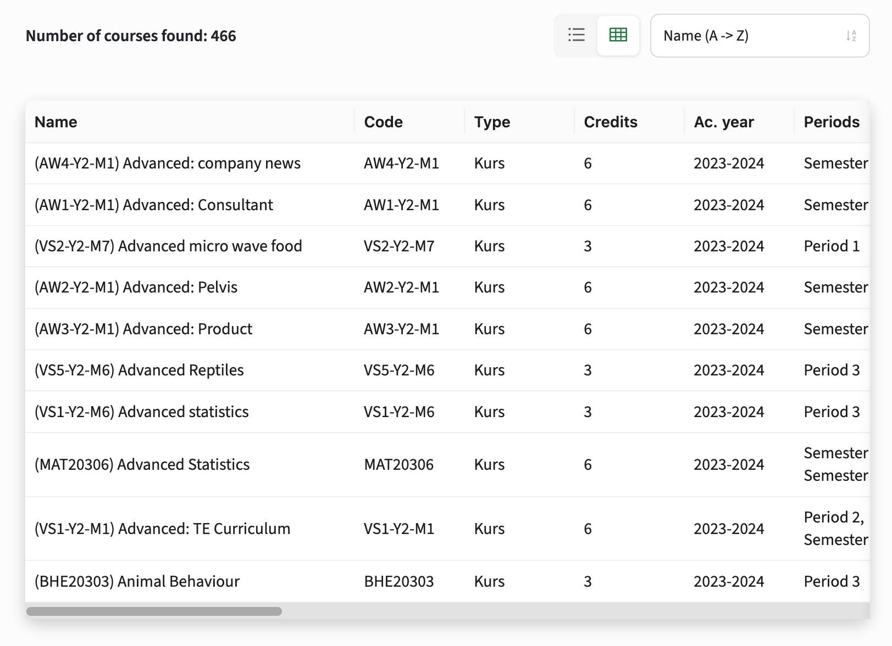The image size is (892, 646).
Task: Click credits 3 in Advanced Reptiles row
Action: pyautogui.click(x=588, y=370)
